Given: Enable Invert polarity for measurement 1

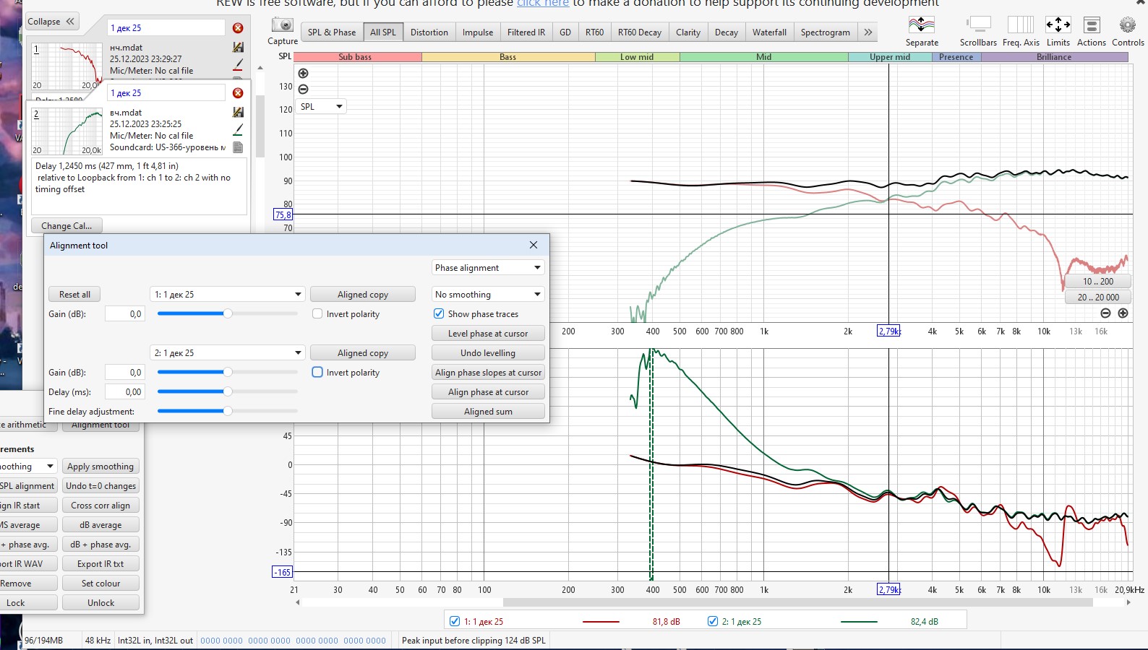Looking at the screenshot, I should click(317, 314).
